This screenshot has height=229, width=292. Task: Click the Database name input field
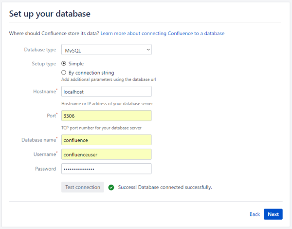point(106,140)
